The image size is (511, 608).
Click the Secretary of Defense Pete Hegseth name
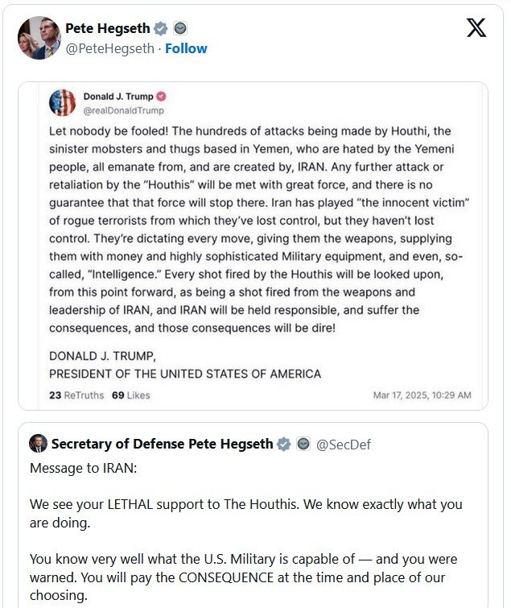[x=162, y=444]
